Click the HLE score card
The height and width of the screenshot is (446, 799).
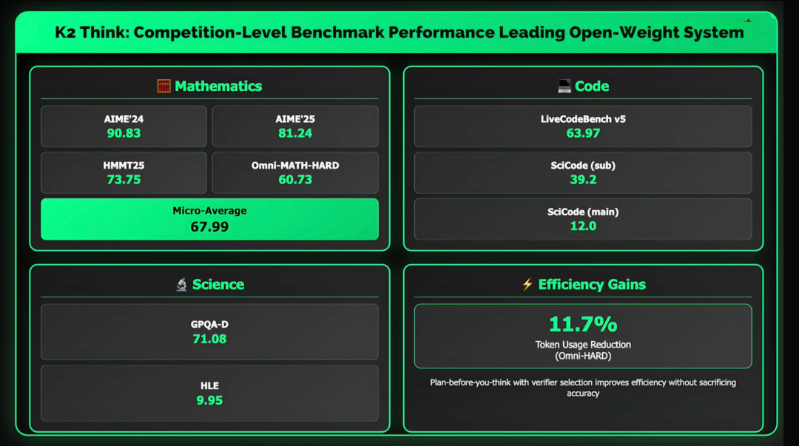209,393
